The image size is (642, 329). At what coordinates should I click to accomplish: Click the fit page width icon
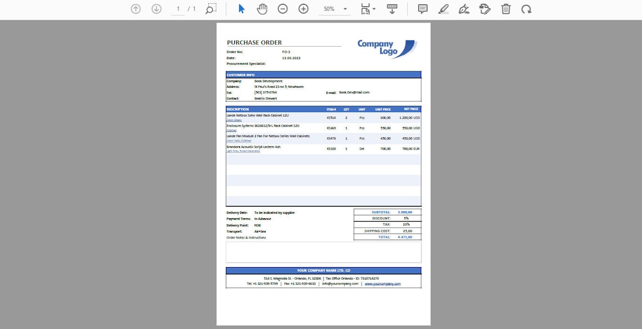tap(365, 9)
